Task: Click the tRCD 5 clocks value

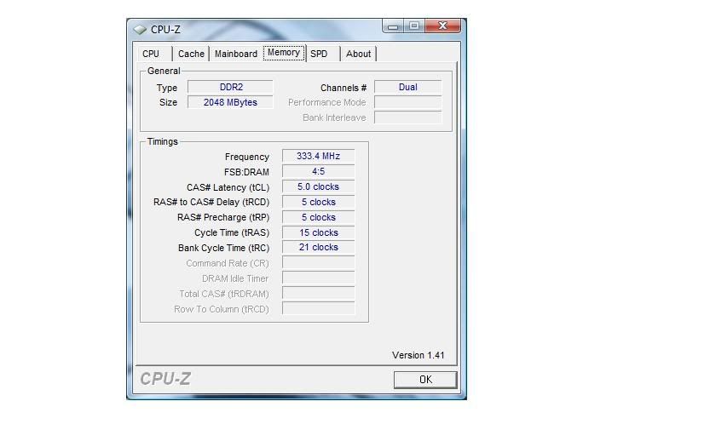Action: click(318, 202)
